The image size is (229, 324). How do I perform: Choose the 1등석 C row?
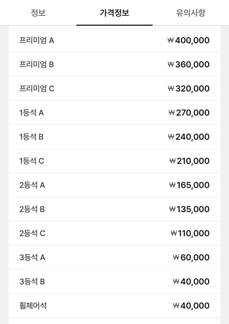pyautogui.click(x=114, y=161)
